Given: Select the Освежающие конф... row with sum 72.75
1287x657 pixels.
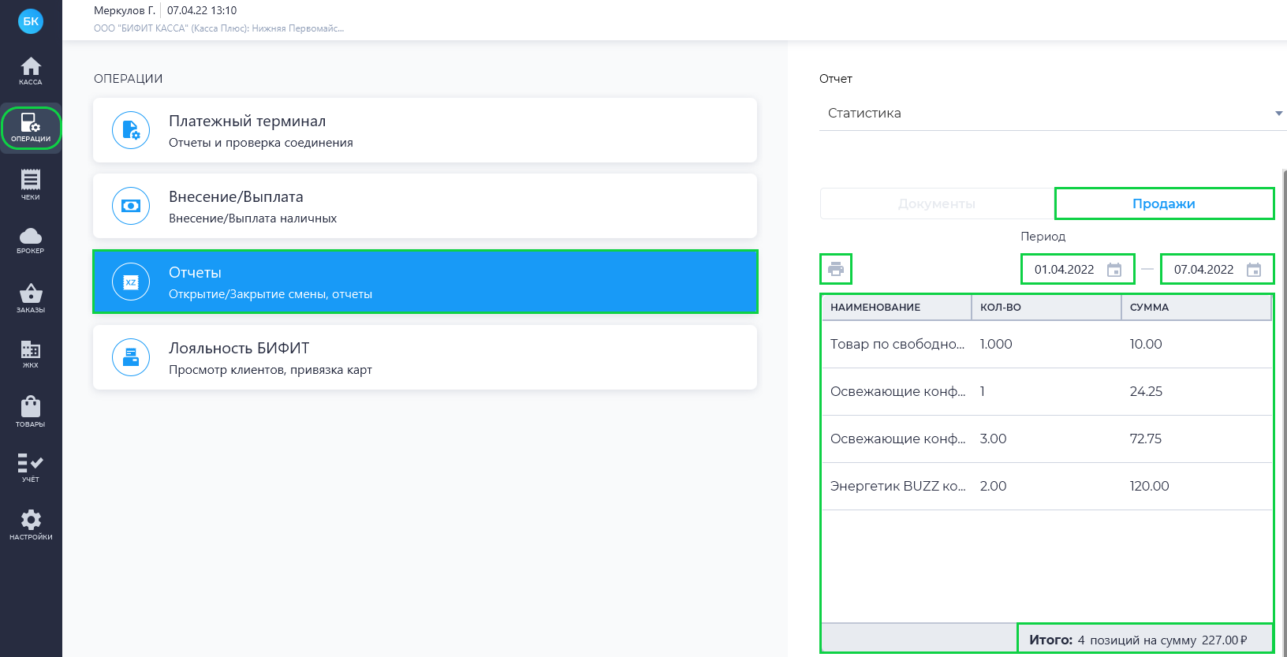Looking at the screenshot, I should coord(1047,439).
